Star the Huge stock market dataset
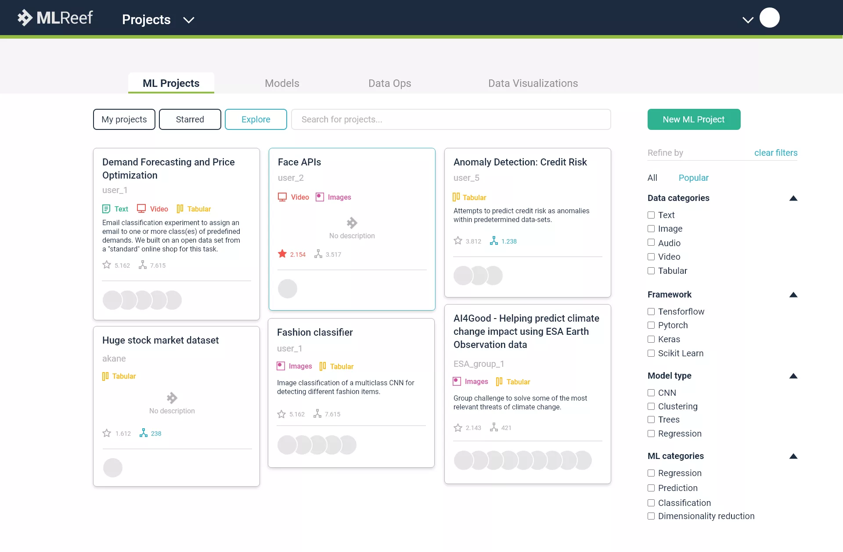 coord(107,433)
